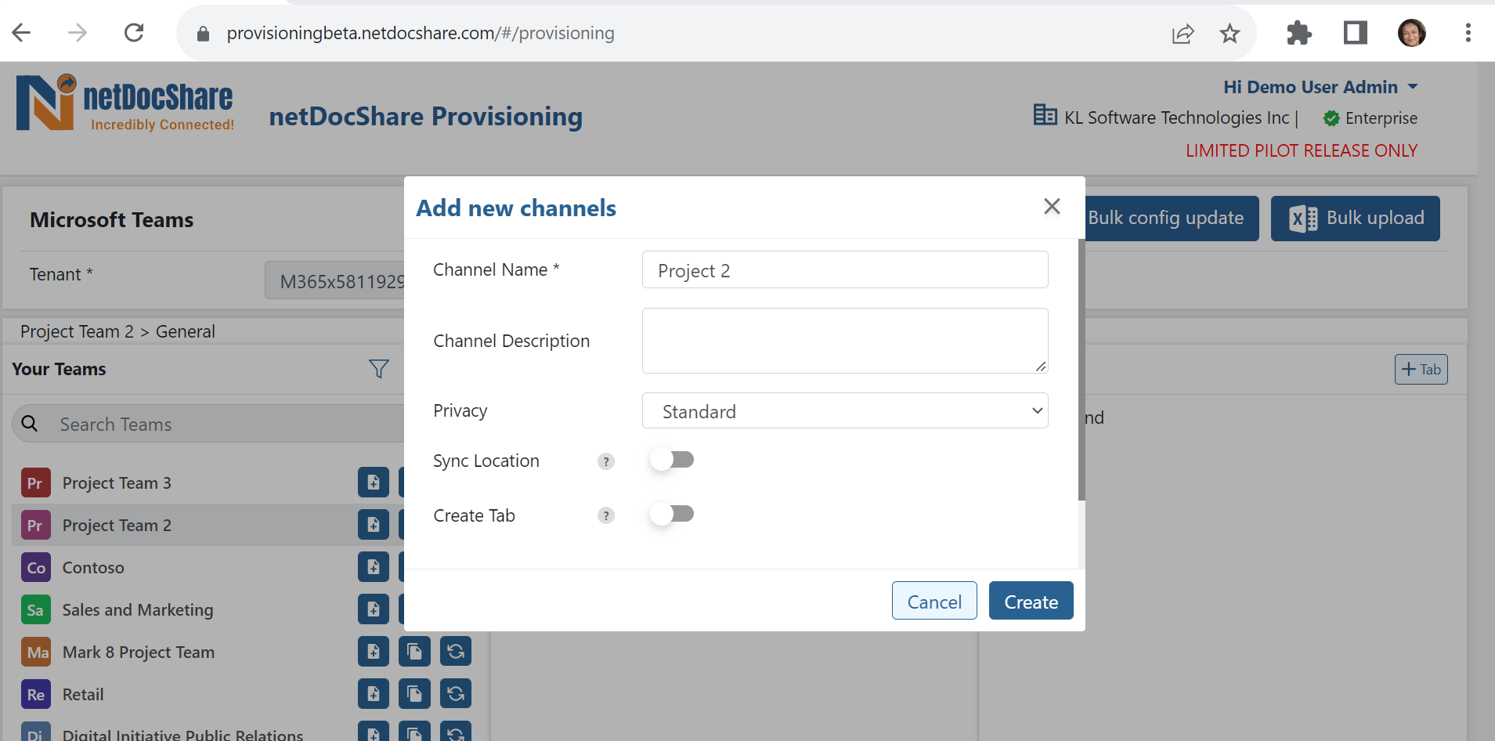
Task: Click Create to add the channel
Action: tap(1031, 601)
